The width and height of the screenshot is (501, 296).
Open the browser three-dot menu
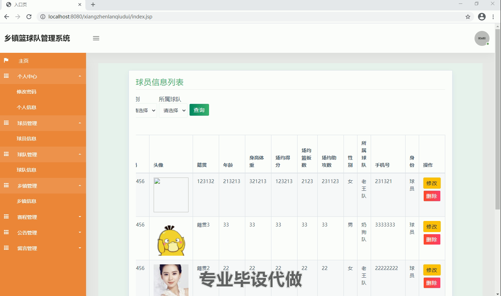click(x=493, y=17)
